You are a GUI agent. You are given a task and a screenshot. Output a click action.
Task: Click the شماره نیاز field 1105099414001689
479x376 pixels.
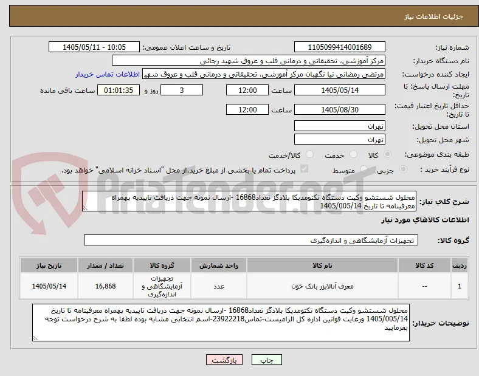(339, 47)
